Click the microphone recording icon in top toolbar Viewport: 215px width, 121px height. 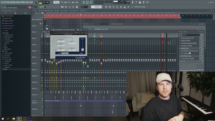(x=132, y=2)
